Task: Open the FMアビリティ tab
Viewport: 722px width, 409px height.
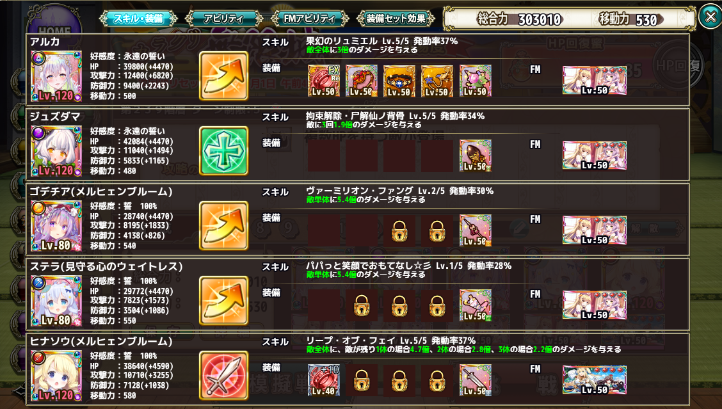Action: (x=309, y=19)
